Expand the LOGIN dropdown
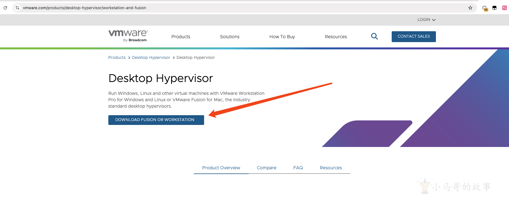Image resolution: width=509 pixels, height=198 pixels. point(426,20)
